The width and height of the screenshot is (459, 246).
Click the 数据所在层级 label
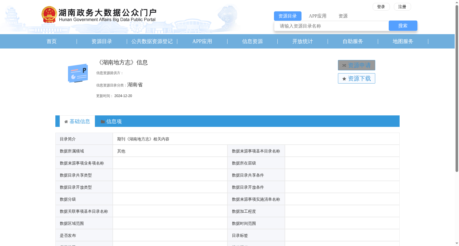pos(244,163)
